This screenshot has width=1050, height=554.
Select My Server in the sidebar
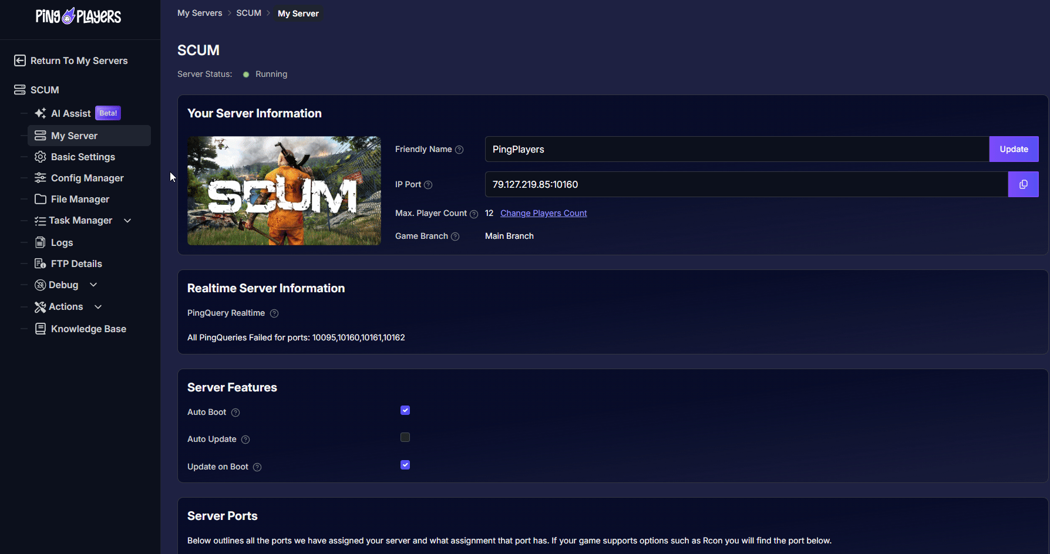89,136
